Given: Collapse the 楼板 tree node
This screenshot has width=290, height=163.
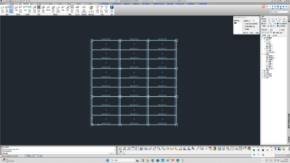Looking at the screenshot, I should tap(263, 54).
